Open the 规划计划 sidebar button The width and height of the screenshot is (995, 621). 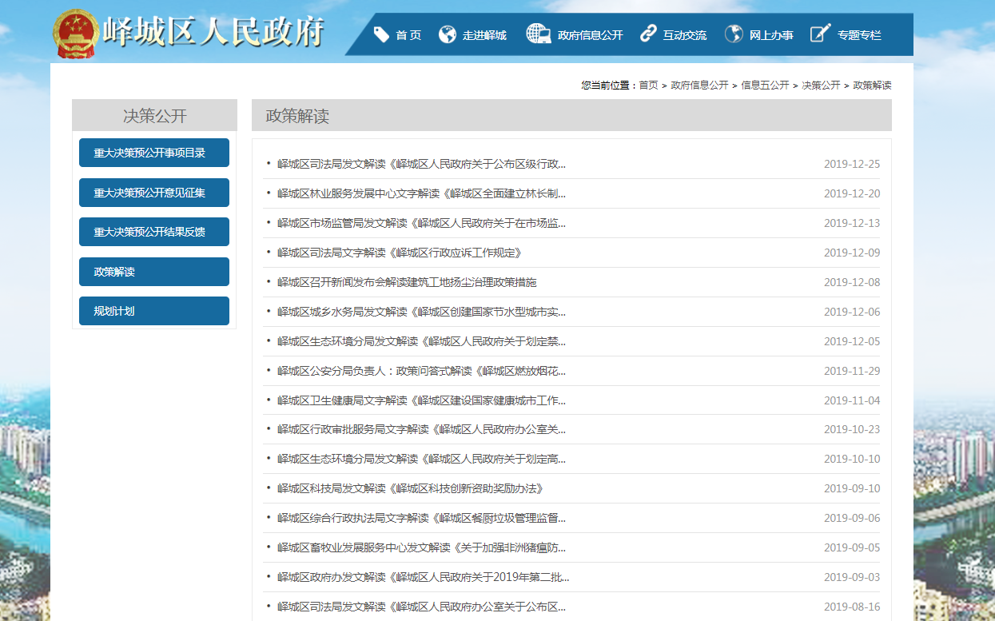pyautogui.click(x=154, y=311)
